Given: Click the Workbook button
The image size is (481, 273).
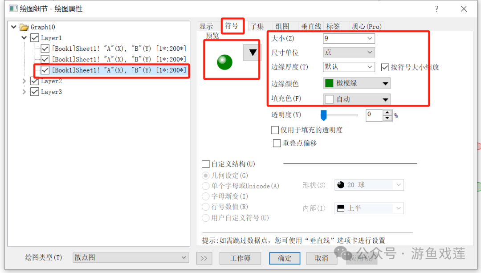Looking at the screenshot, I should (x=240, y=258).
